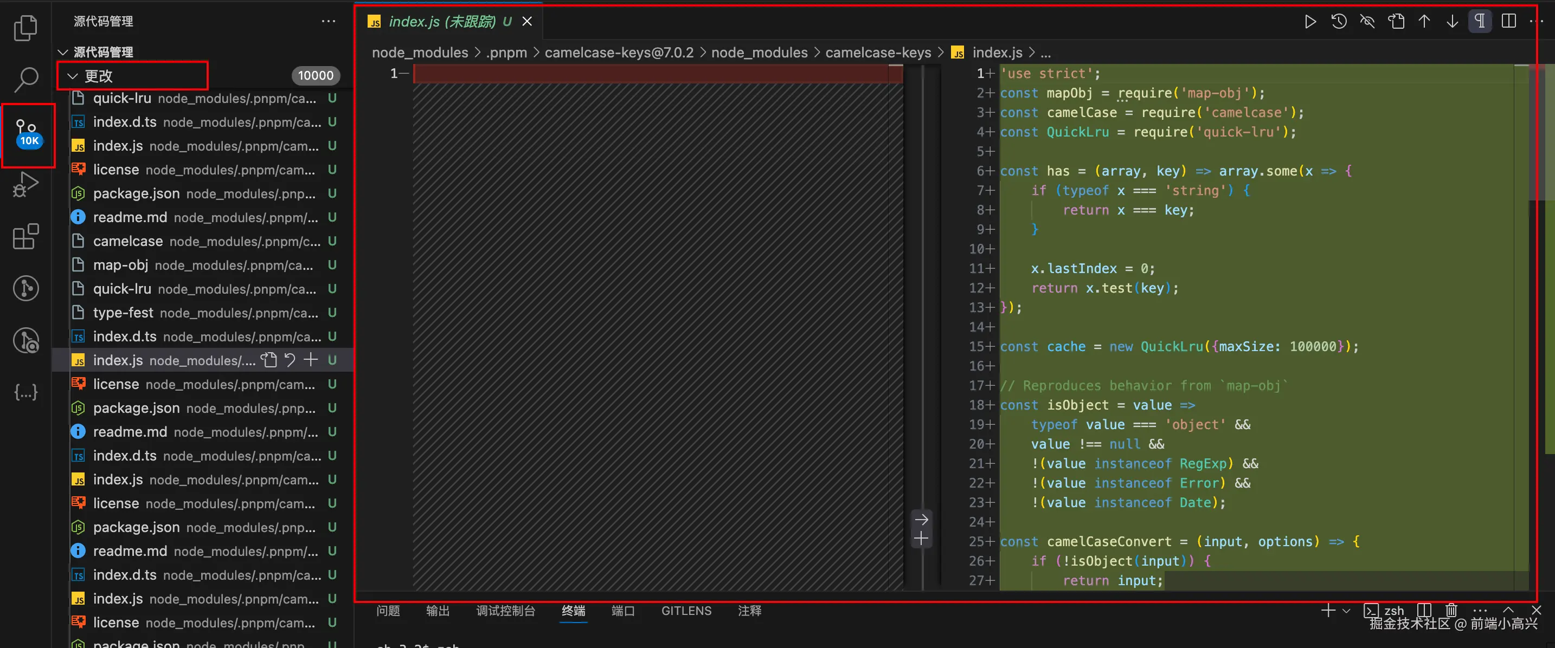Stage changes with plus icon on index.js row
The height and width of the screenshot is (648, 1555).
[x=310, y=360]
